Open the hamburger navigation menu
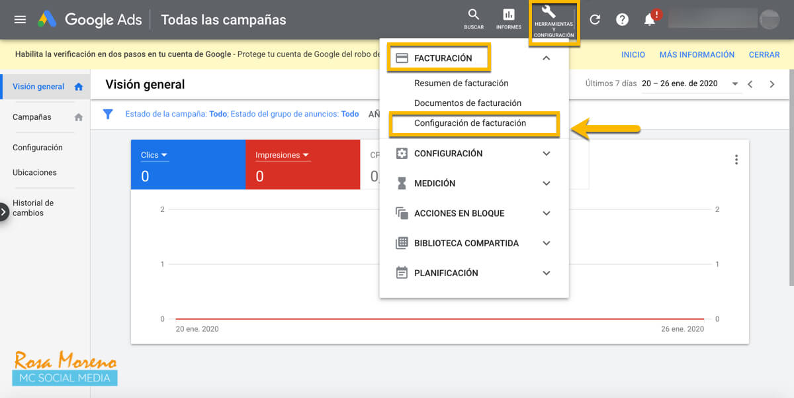The height and width of the screenshot is (398, 794). point(19,19)
